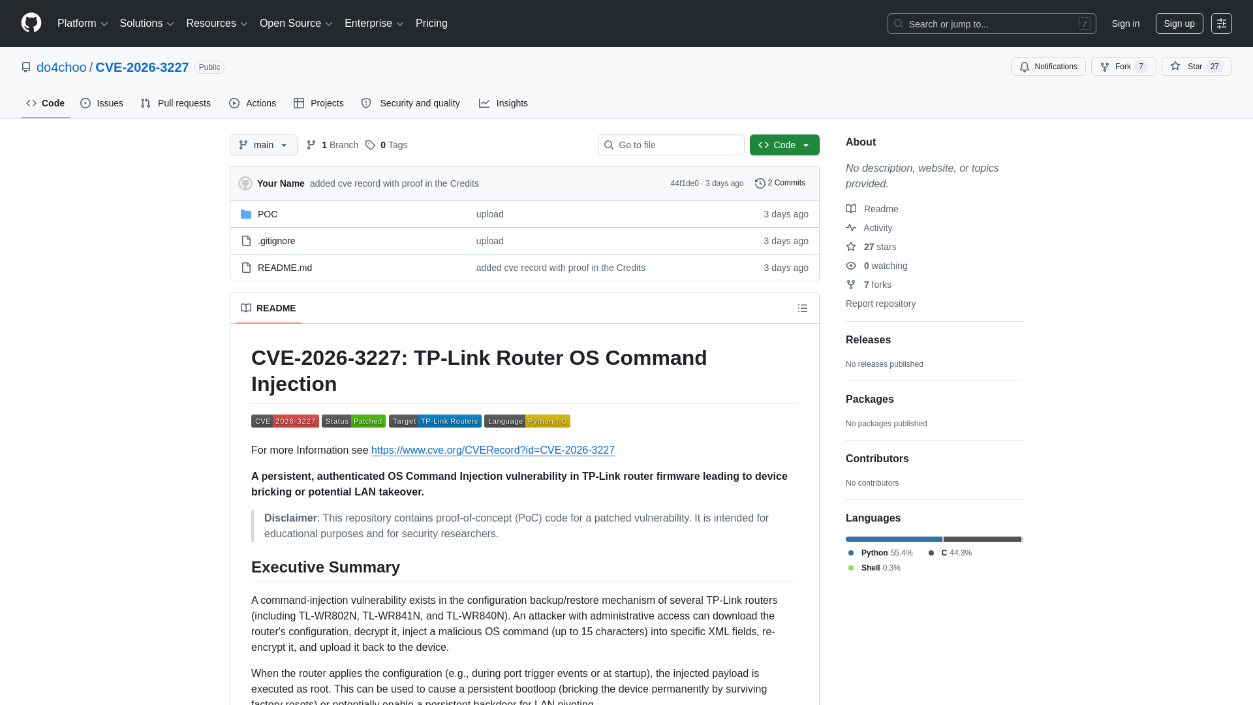Viewport: 1253px width, 705px height.
Task: Click the C segment of languages bar
Action: pyautogui.click(x=982, y=539)
